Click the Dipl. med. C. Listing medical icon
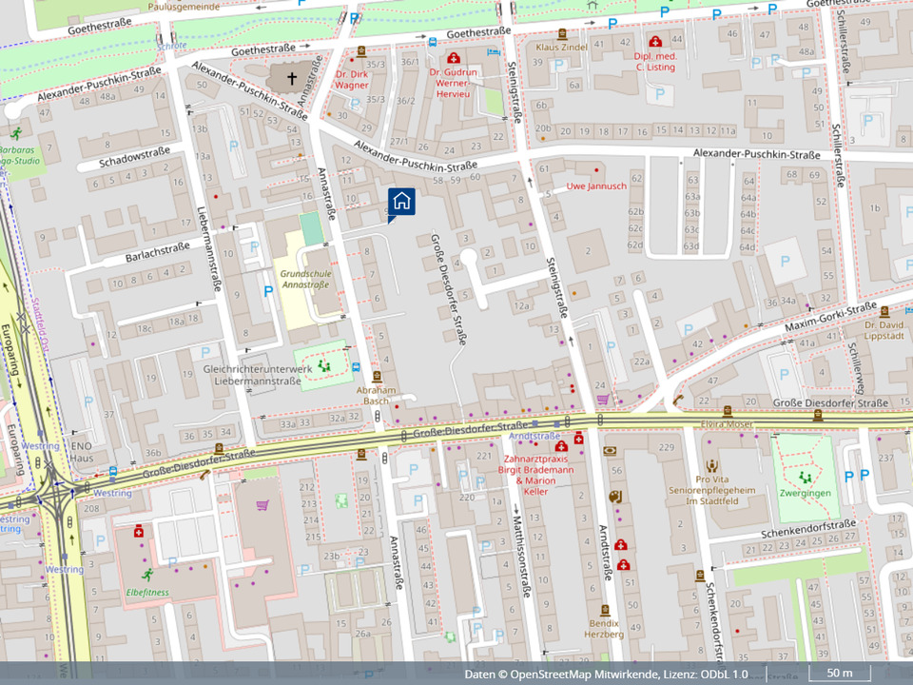913x685 pixels. coord(654,41)
